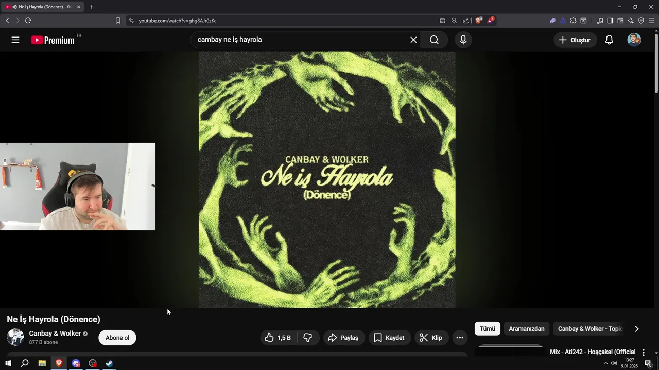
Task: Clear the search box with the X
Action: pos(413,40)
